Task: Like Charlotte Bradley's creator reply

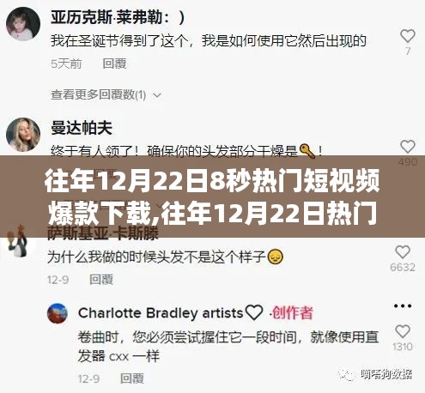Action: [403, 331]
